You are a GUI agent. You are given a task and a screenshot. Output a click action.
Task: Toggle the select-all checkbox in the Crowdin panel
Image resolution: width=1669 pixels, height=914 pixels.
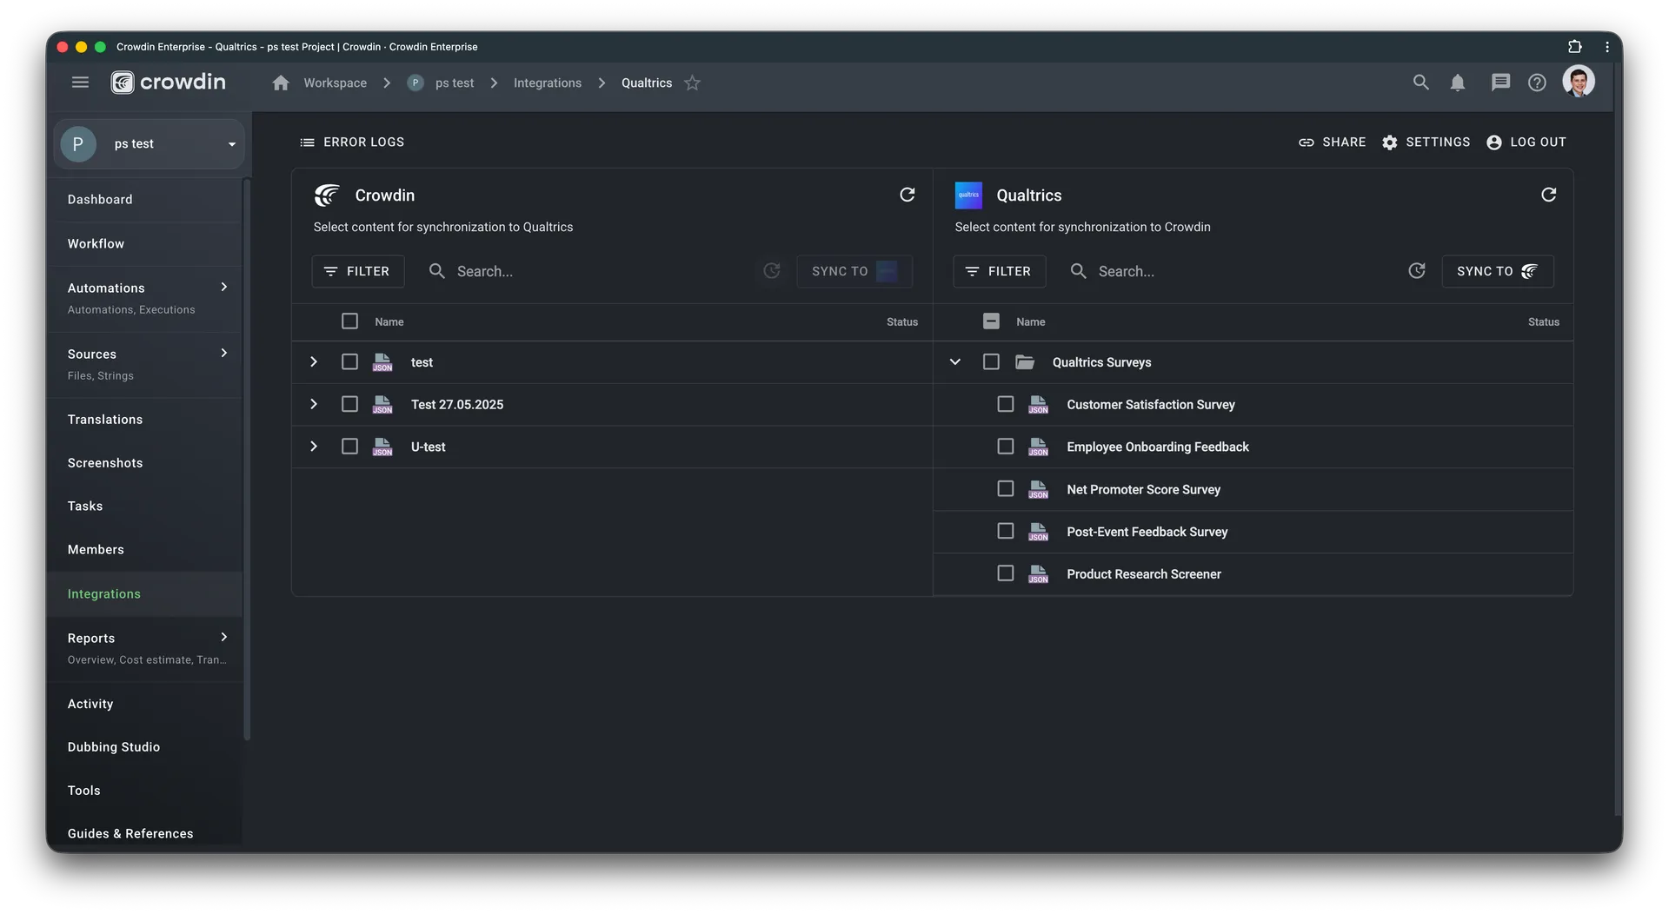pos(350,321)
